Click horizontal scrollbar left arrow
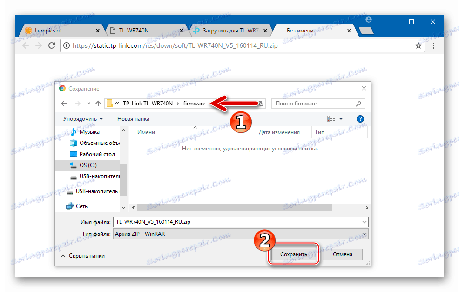The image size is (459, 292). click(133, 208)
